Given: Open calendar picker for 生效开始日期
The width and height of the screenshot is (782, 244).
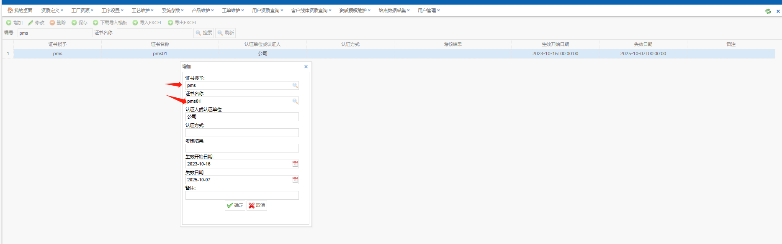Looking at the screenshot, I should pos(295,164).
